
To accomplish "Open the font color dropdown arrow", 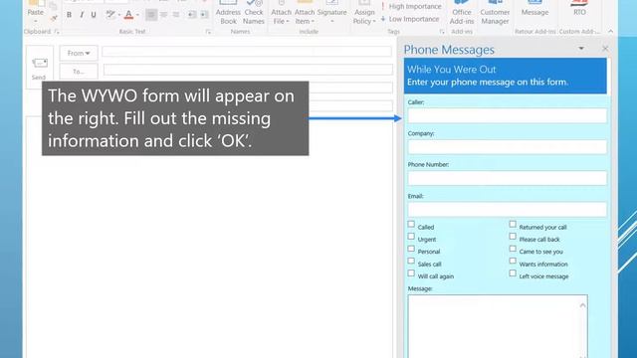I will coord(137,15).
